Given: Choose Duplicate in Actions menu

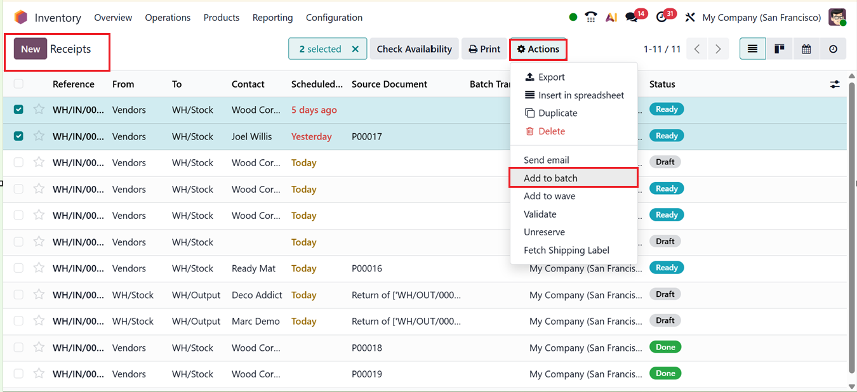Looking at the screenshot, I should (574, 113).
